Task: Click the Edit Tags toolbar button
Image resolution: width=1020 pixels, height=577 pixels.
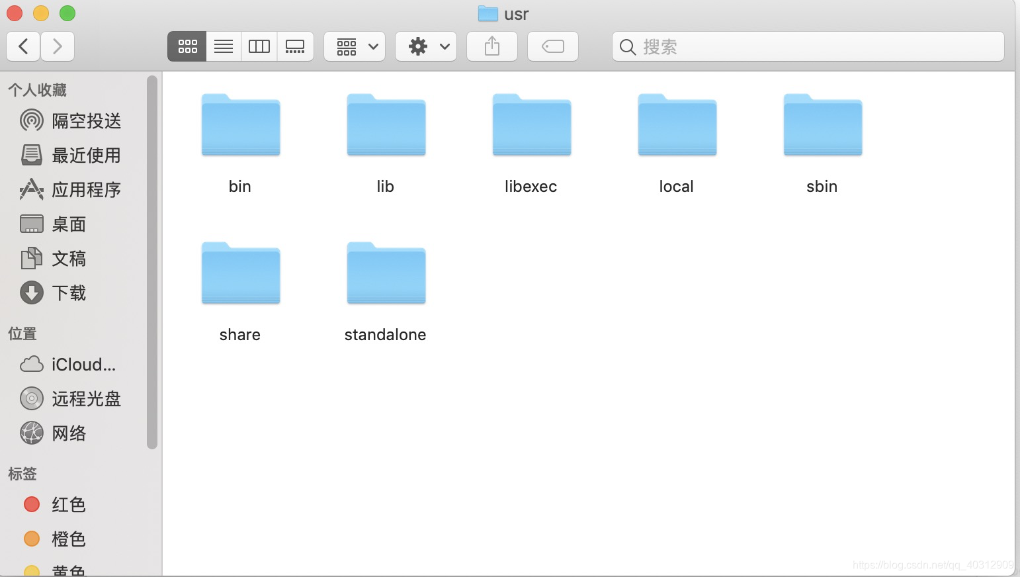Action: 553,46
